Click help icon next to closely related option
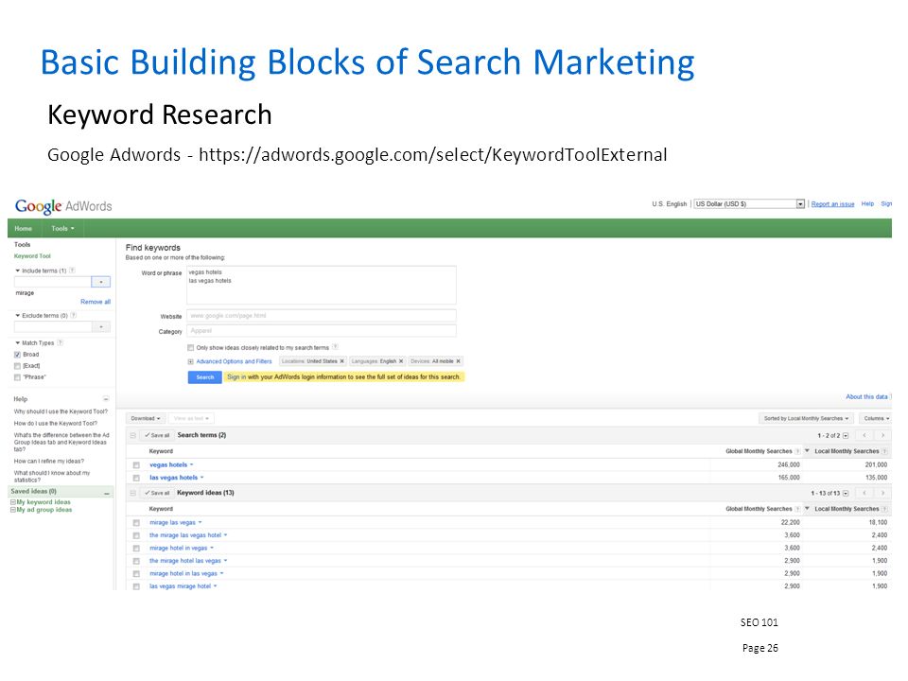908x681 pixels. pyautogui.click(x=335, y=347)
